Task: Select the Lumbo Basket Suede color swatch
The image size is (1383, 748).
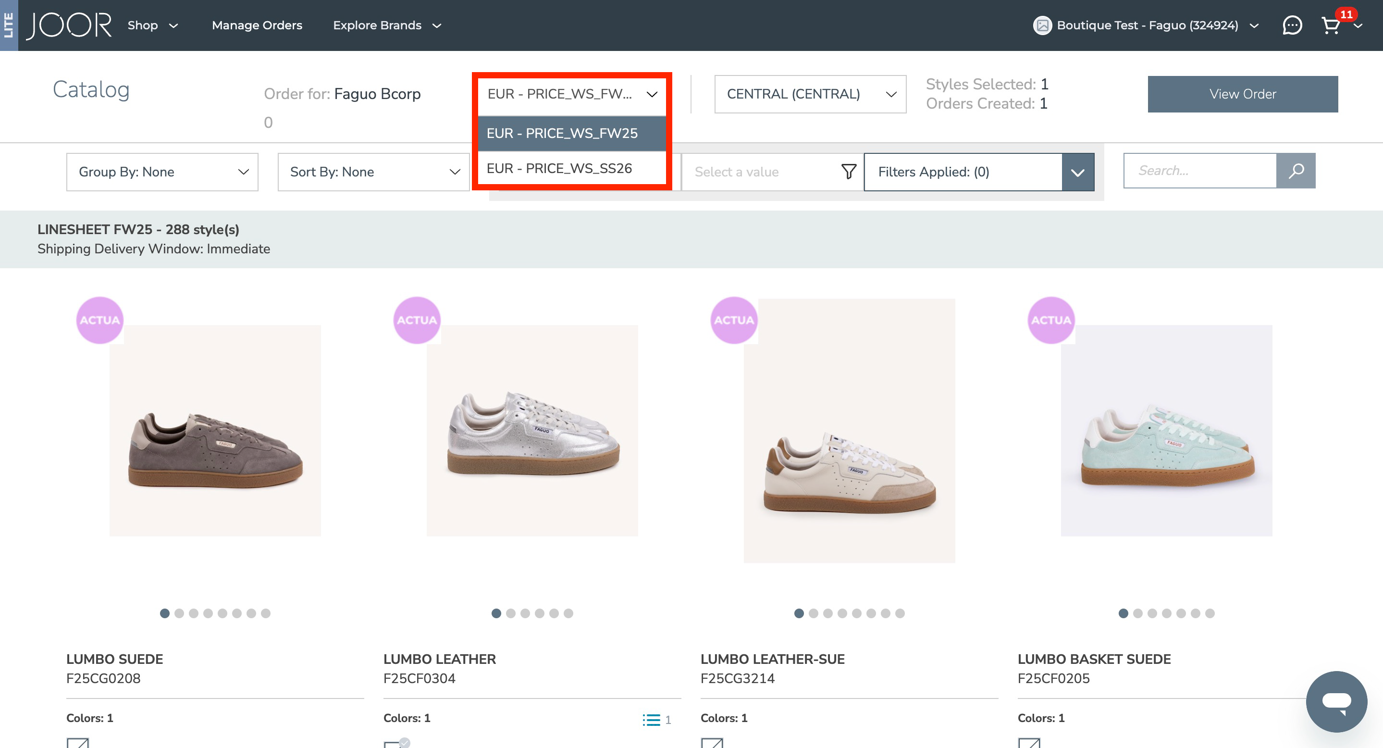Action: point(1029,743)
